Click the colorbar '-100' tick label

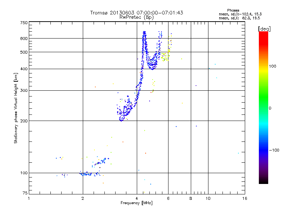click(274, 150)
